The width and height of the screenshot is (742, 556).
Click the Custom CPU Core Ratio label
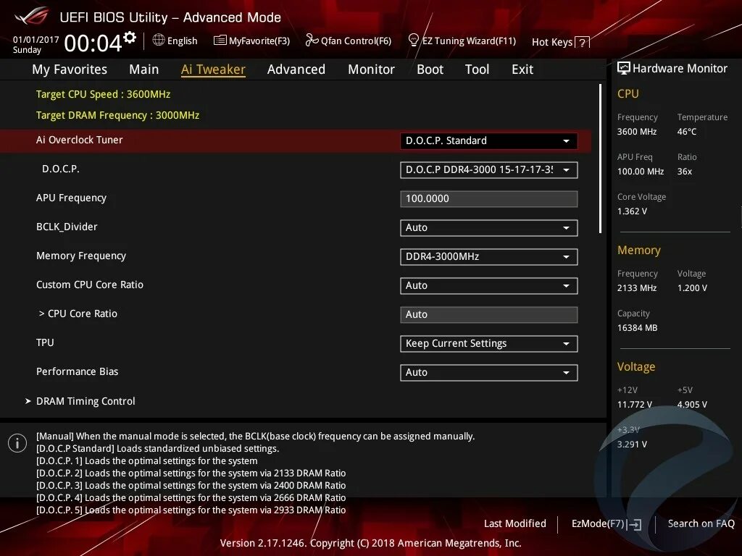(90, 285)
